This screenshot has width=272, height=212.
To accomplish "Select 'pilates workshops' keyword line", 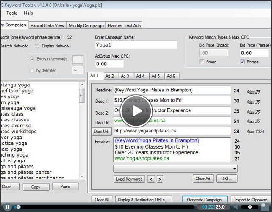I will [x=18, y=132].
